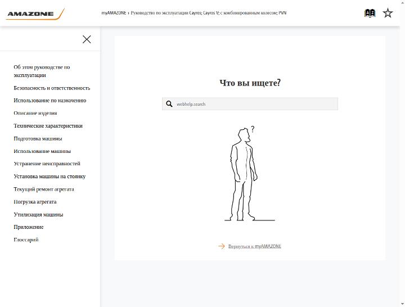Open the Приложение entry
This screenshot has height=307, width=405.
point(29,227)
